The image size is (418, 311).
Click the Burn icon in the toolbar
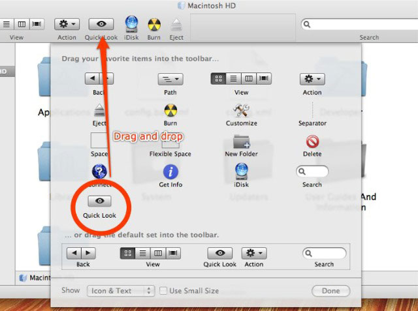click(x=154, y=25)
